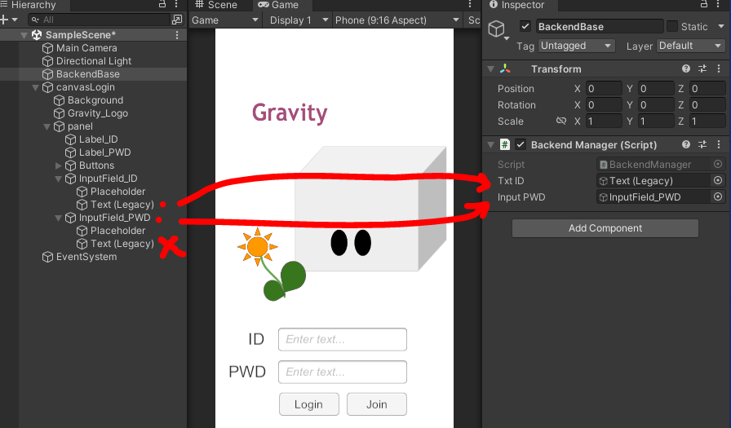Open the Phone (9:16 Aspect) dropdown
Image resolution: width=731 pixels, height=428 pixels.
[397, 20]
